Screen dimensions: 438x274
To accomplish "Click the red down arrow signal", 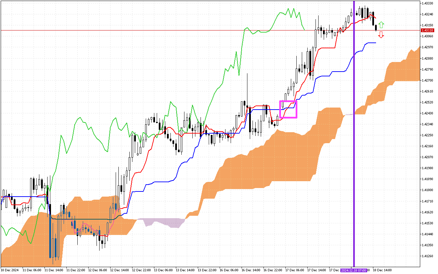I will pos(381,35).
